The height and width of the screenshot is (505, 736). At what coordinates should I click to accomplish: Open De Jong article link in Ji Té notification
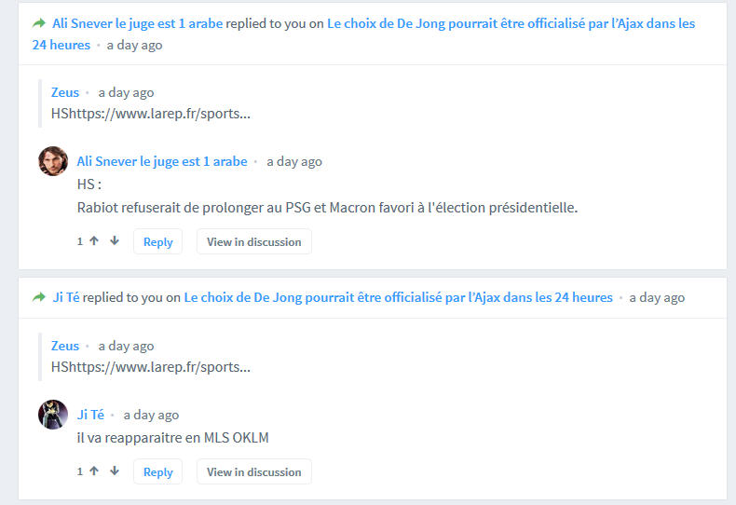(x=398, y=297)
